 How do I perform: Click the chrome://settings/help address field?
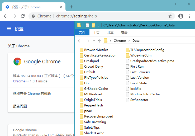point(77,16)
